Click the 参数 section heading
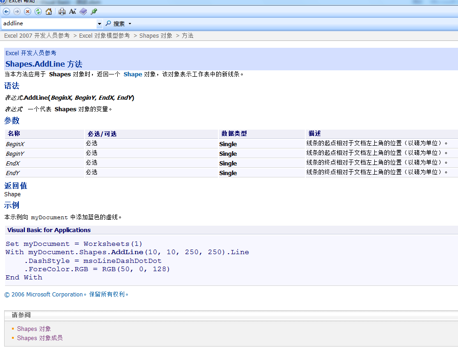 tap(11, 120)
